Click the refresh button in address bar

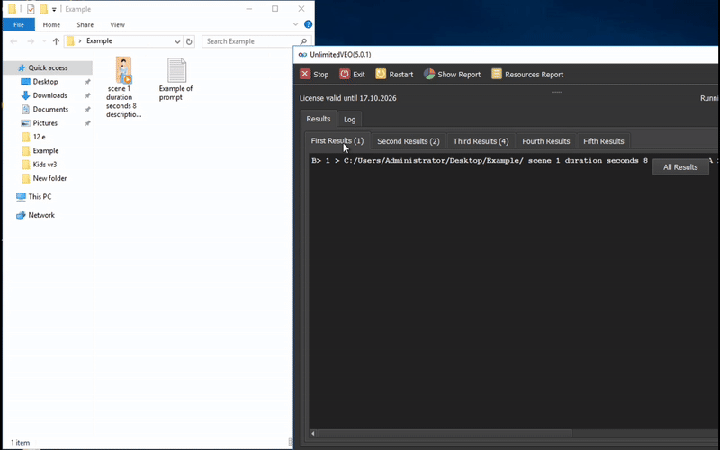click(x=189, y=41)
